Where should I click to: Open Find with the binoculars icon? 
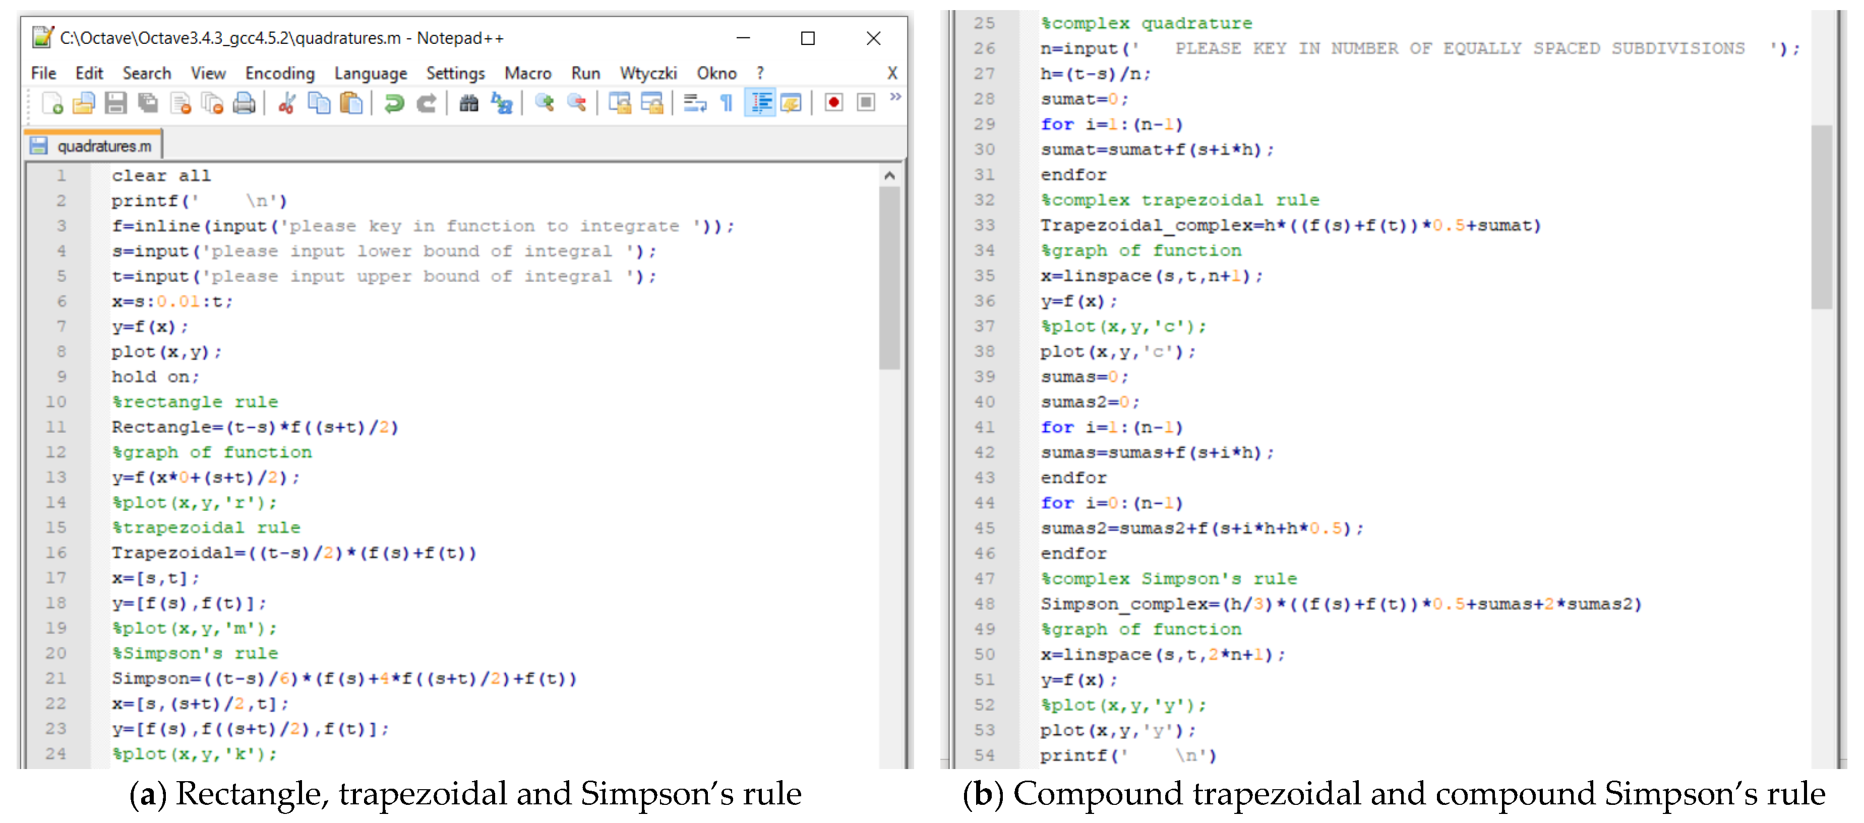click(469, 103)
